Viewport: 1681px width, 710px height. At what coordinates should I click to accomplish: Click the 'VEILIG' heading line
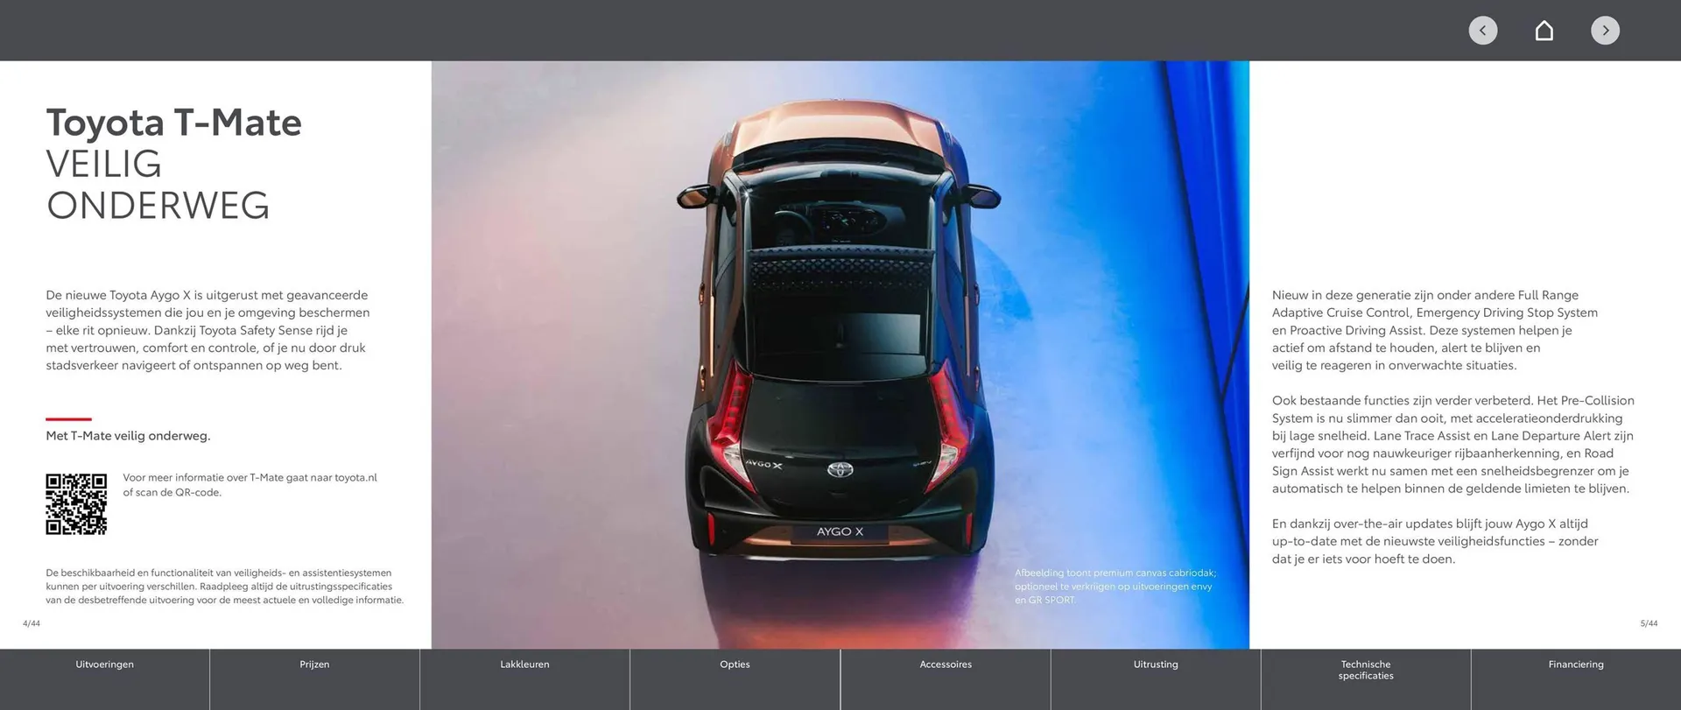[x=104, y=165]
